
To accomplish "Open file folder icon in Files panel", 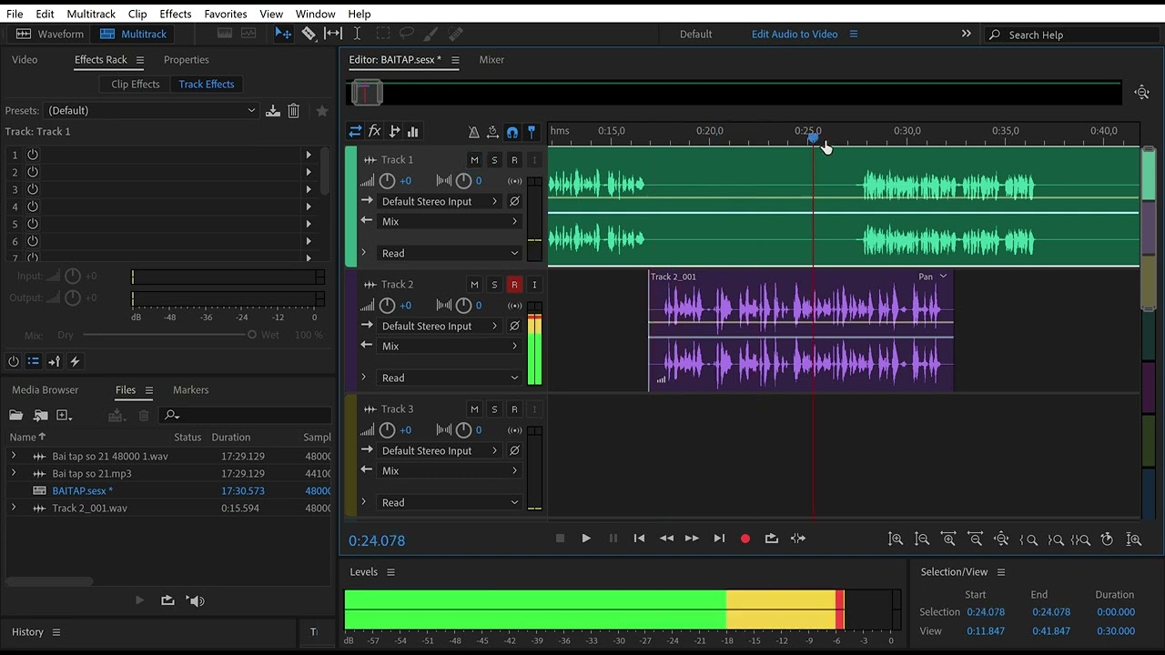I will (15, 415).
